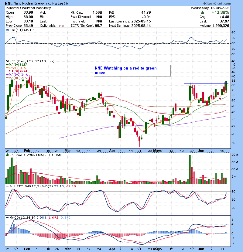Click the Last Earnings date 2025-05-15
This screenshot has height=252, width=243.
coord(141,21)
